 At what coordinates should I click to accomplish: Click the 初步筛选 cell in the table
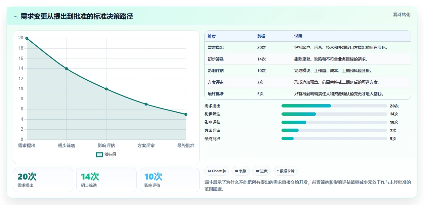(216, 59)
